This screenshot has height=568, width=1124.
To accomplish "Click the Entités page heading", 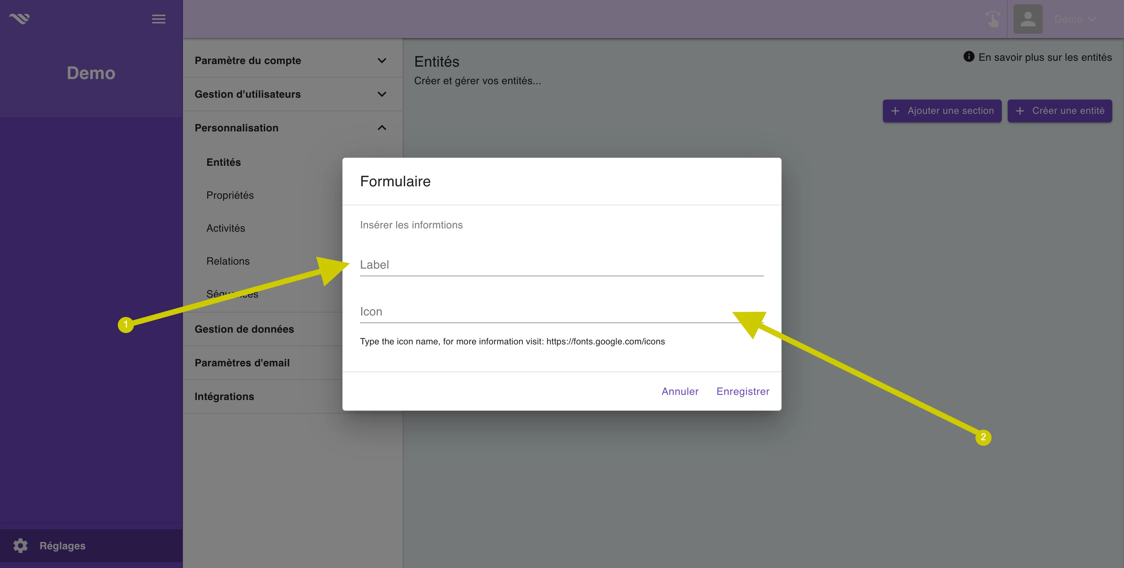I will [x=437, y=61].
